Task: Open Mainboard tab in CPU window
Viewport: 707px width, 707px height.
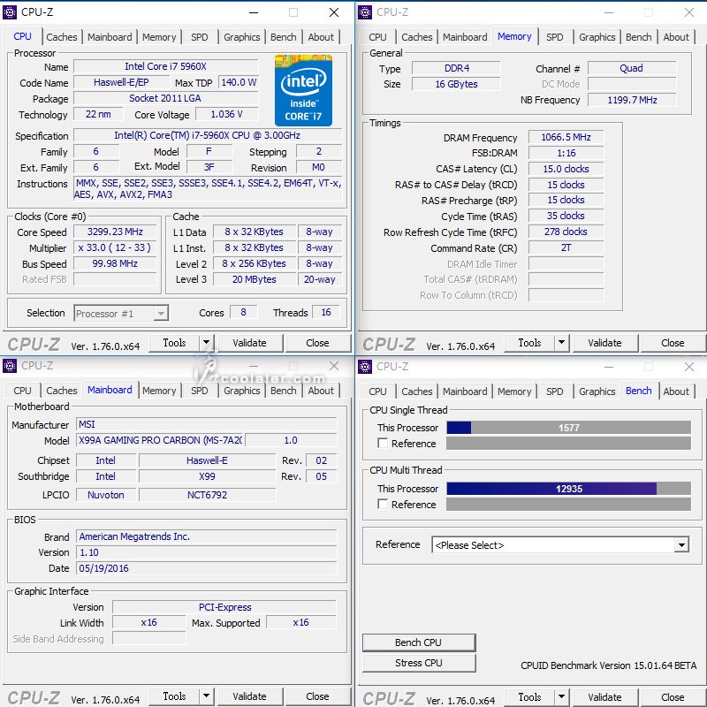Action: coord(110,37)
